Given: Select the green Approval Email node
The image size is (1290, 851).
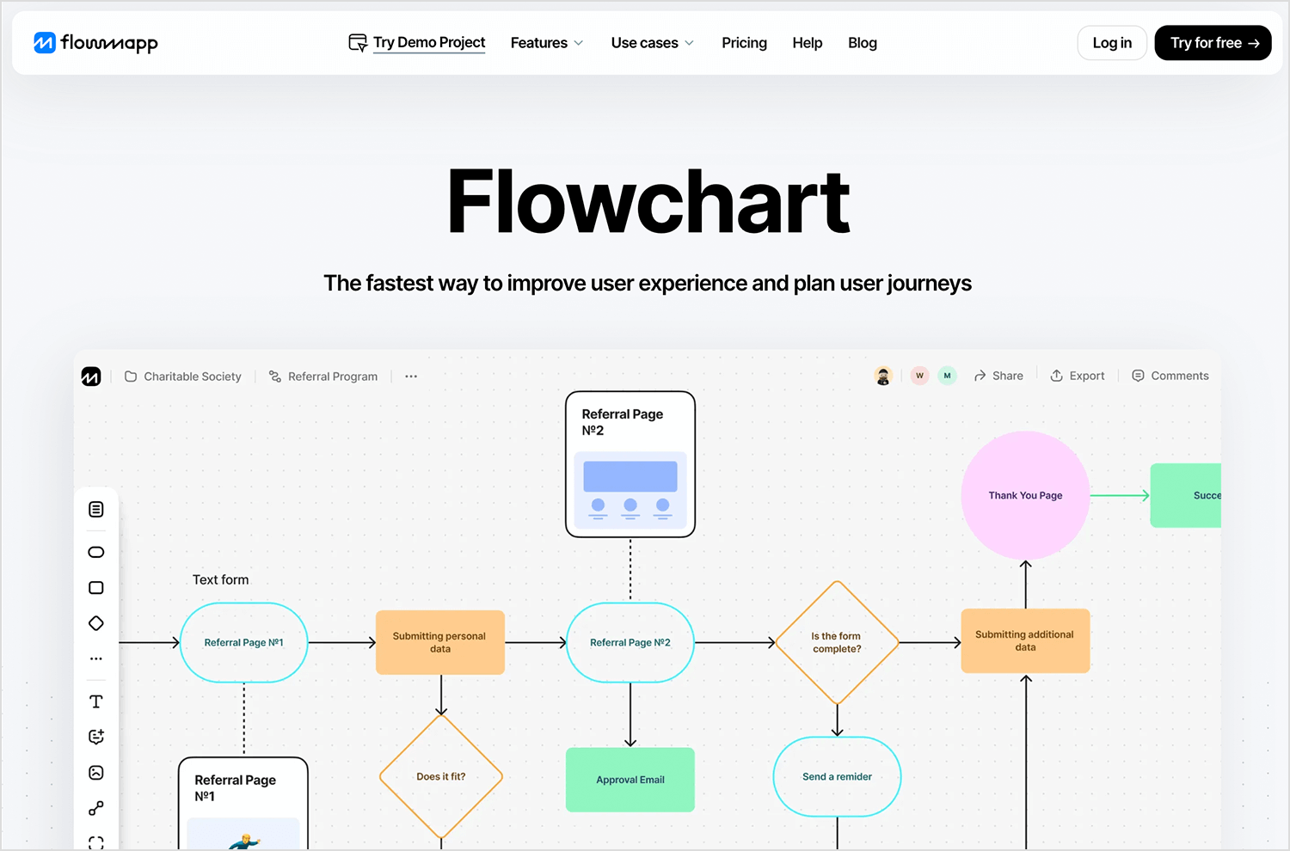Looking at the screenshot, I should tap(630, 780).
